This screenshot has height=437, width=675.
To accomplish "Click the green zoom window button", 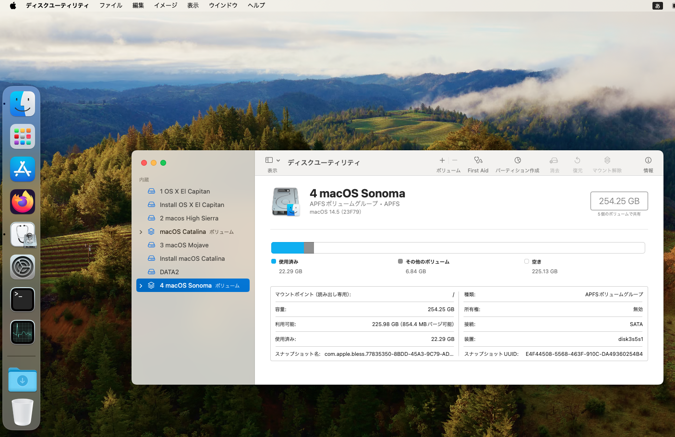I will [x=163, y=163].
